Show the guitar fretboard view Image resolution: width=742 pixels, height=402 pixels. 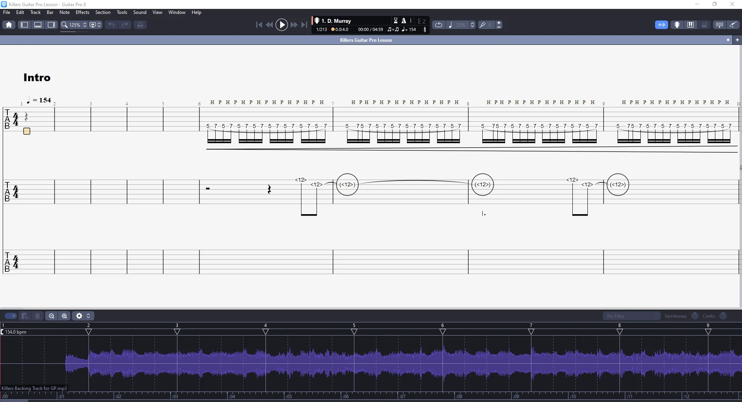coord(677,25)
